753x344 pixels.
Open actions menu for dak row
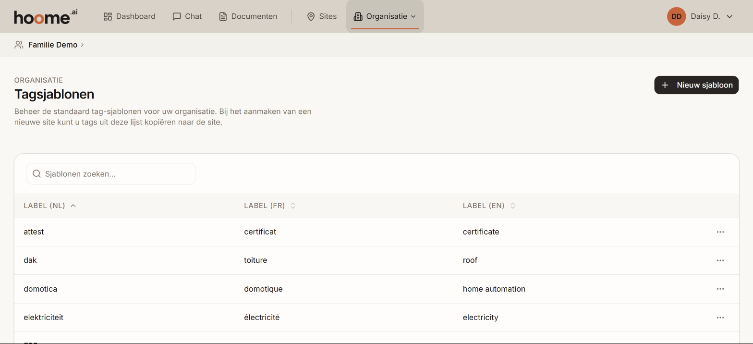pyautogui.click(x=720, y=260)
